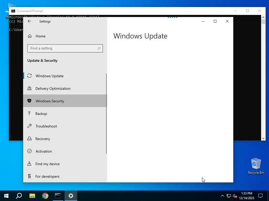Click the Command Prompt title bar icon
This screenshot has width=269, height=201.
point(13,11)
